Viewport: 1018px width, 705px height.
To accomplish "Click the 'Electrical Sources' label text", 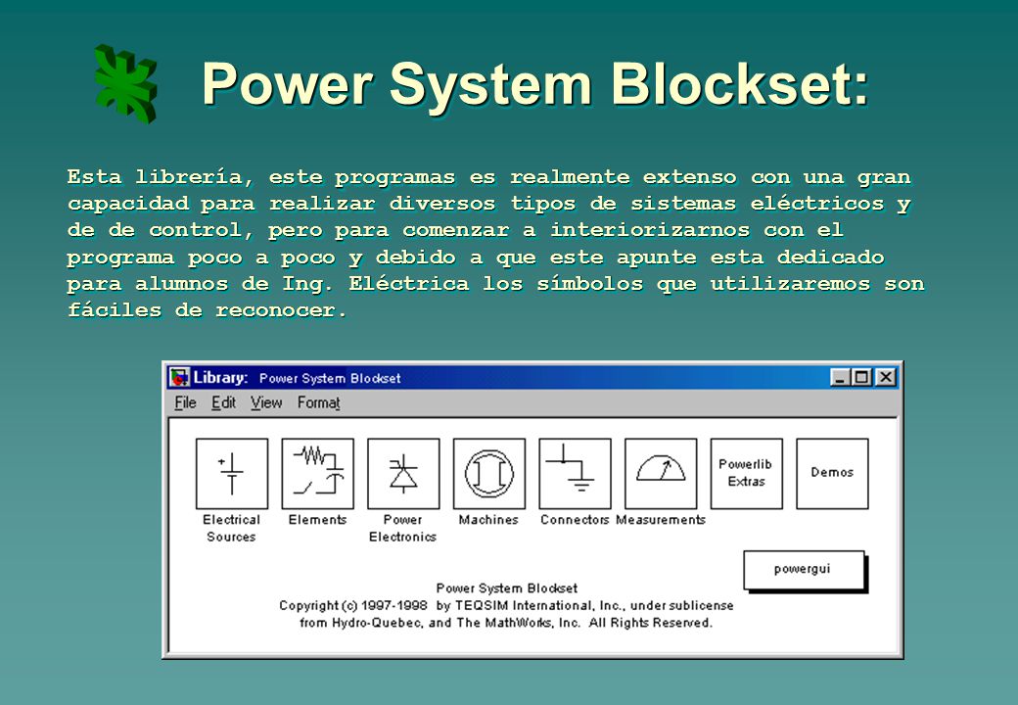I will click(231, 528).
